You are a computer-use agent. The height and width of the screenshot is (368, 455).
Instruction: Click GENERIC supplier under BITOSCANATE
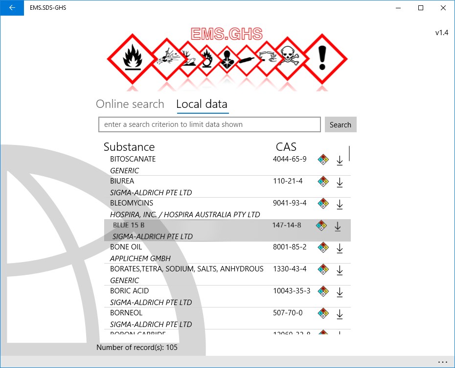click(x=124, y=170)
